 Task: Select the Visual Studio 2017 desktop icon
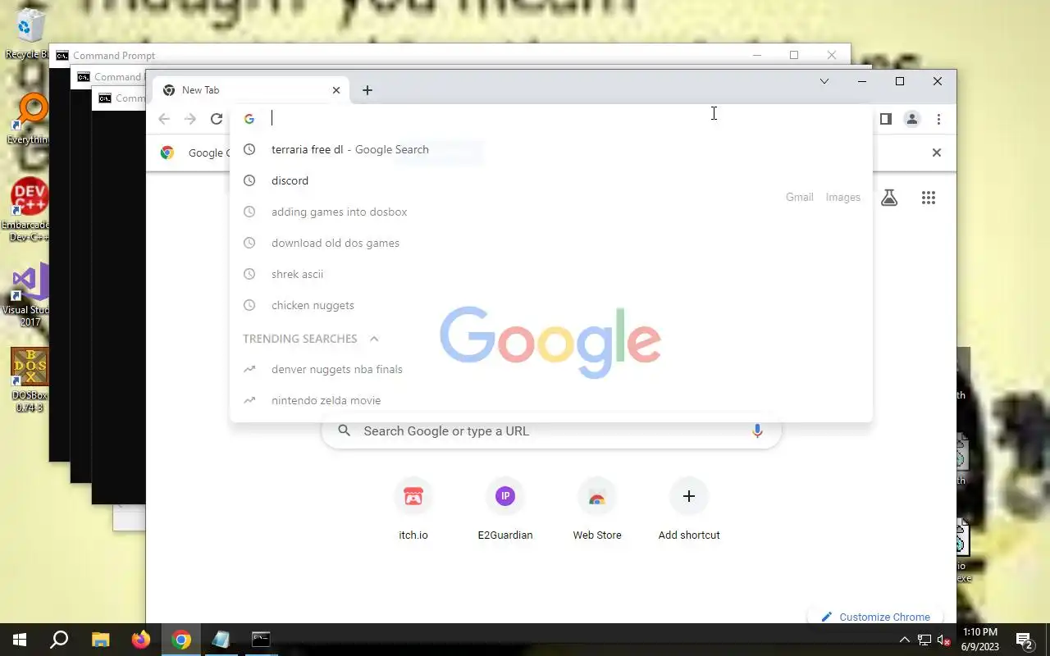click(26, 295)
